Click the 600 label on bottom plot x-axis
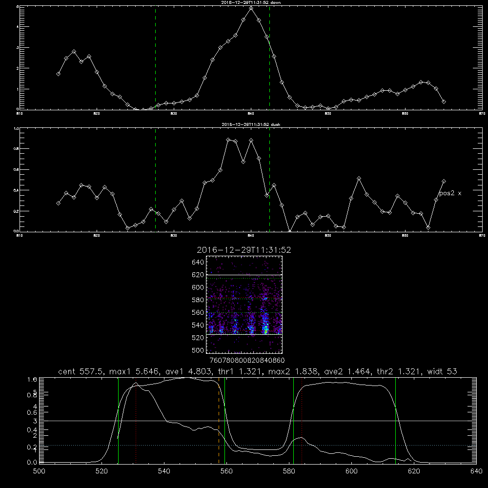 coord(351,471)
